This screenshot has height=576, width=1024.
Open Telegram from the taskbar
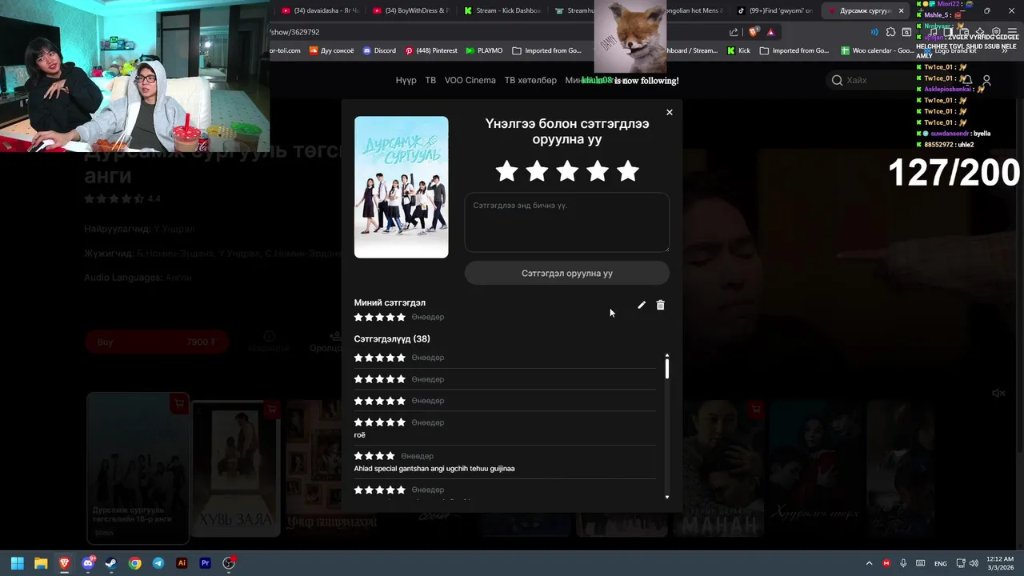pyautogui.click(x=158, y=563)
